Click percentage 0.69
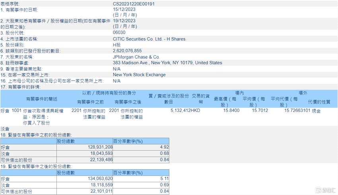The image size is (338, 195). click(165, 185)
